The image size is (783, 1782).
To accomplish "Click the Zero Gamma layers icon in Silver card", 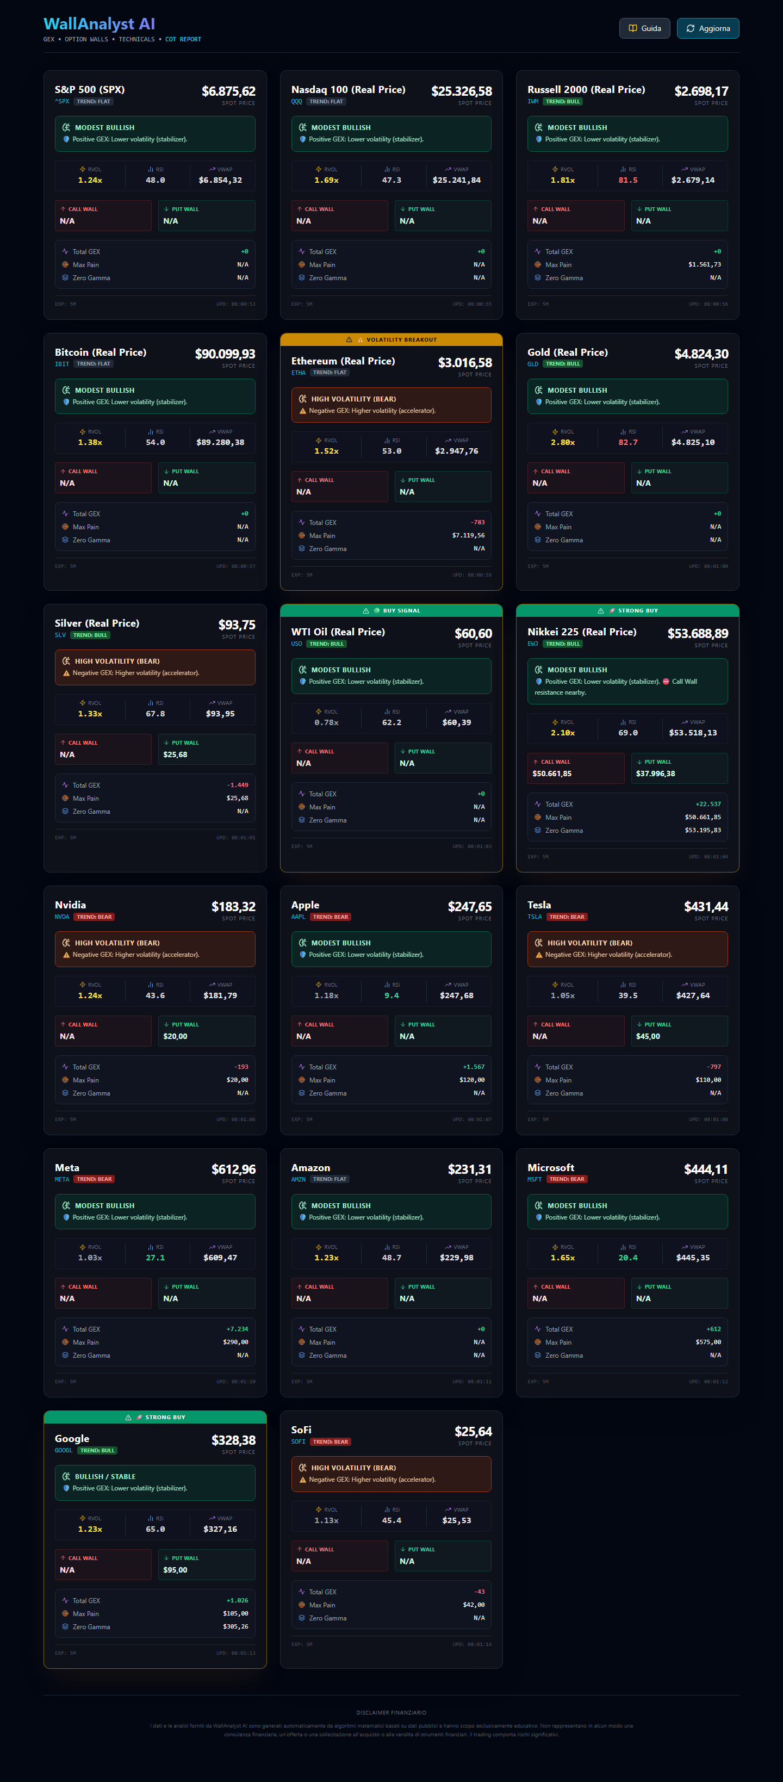I will pos(65,812).
